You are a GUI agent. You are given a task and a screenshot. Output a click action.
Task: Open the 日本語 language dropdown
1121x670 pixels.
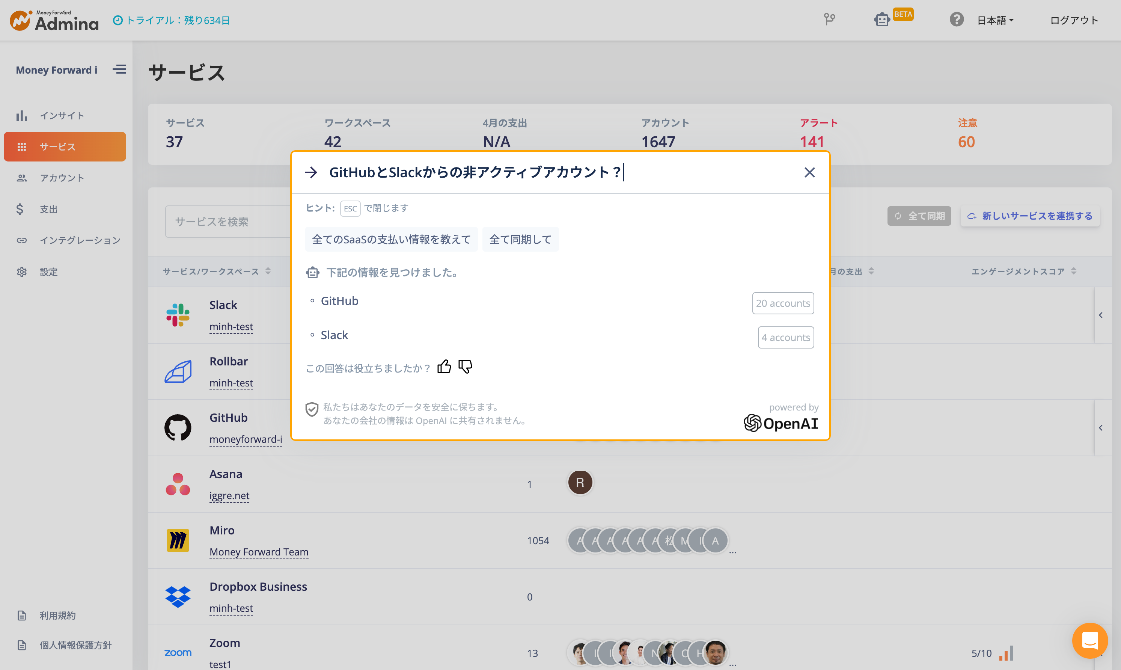click(x=995, y=20)
